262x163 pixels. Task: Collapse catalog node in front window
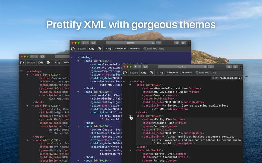tap(124, 81)
